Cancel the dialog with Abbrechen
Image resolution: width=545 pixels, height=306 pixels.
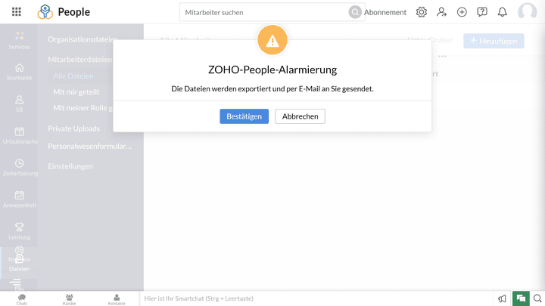(300, 116)
